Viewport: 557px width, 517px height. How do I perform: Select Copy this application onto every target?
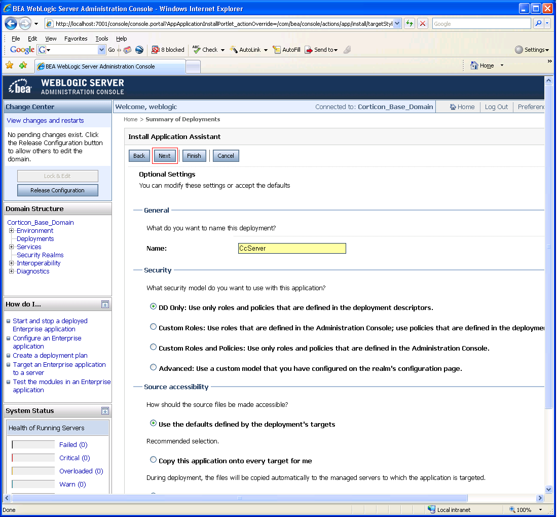(153, 460)
